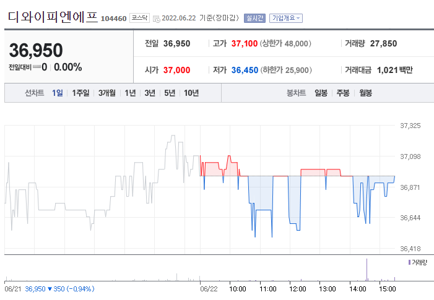Open the 월봉 monthly candle chart

pyautogui.click(x=366, y=93)
